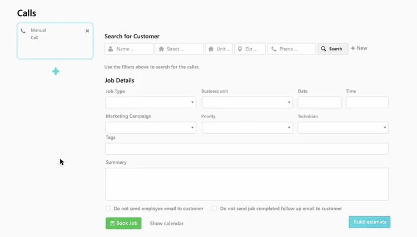Select the Manual Call card
This screenshot has width=417, height=237.
(x=55, y=41)
